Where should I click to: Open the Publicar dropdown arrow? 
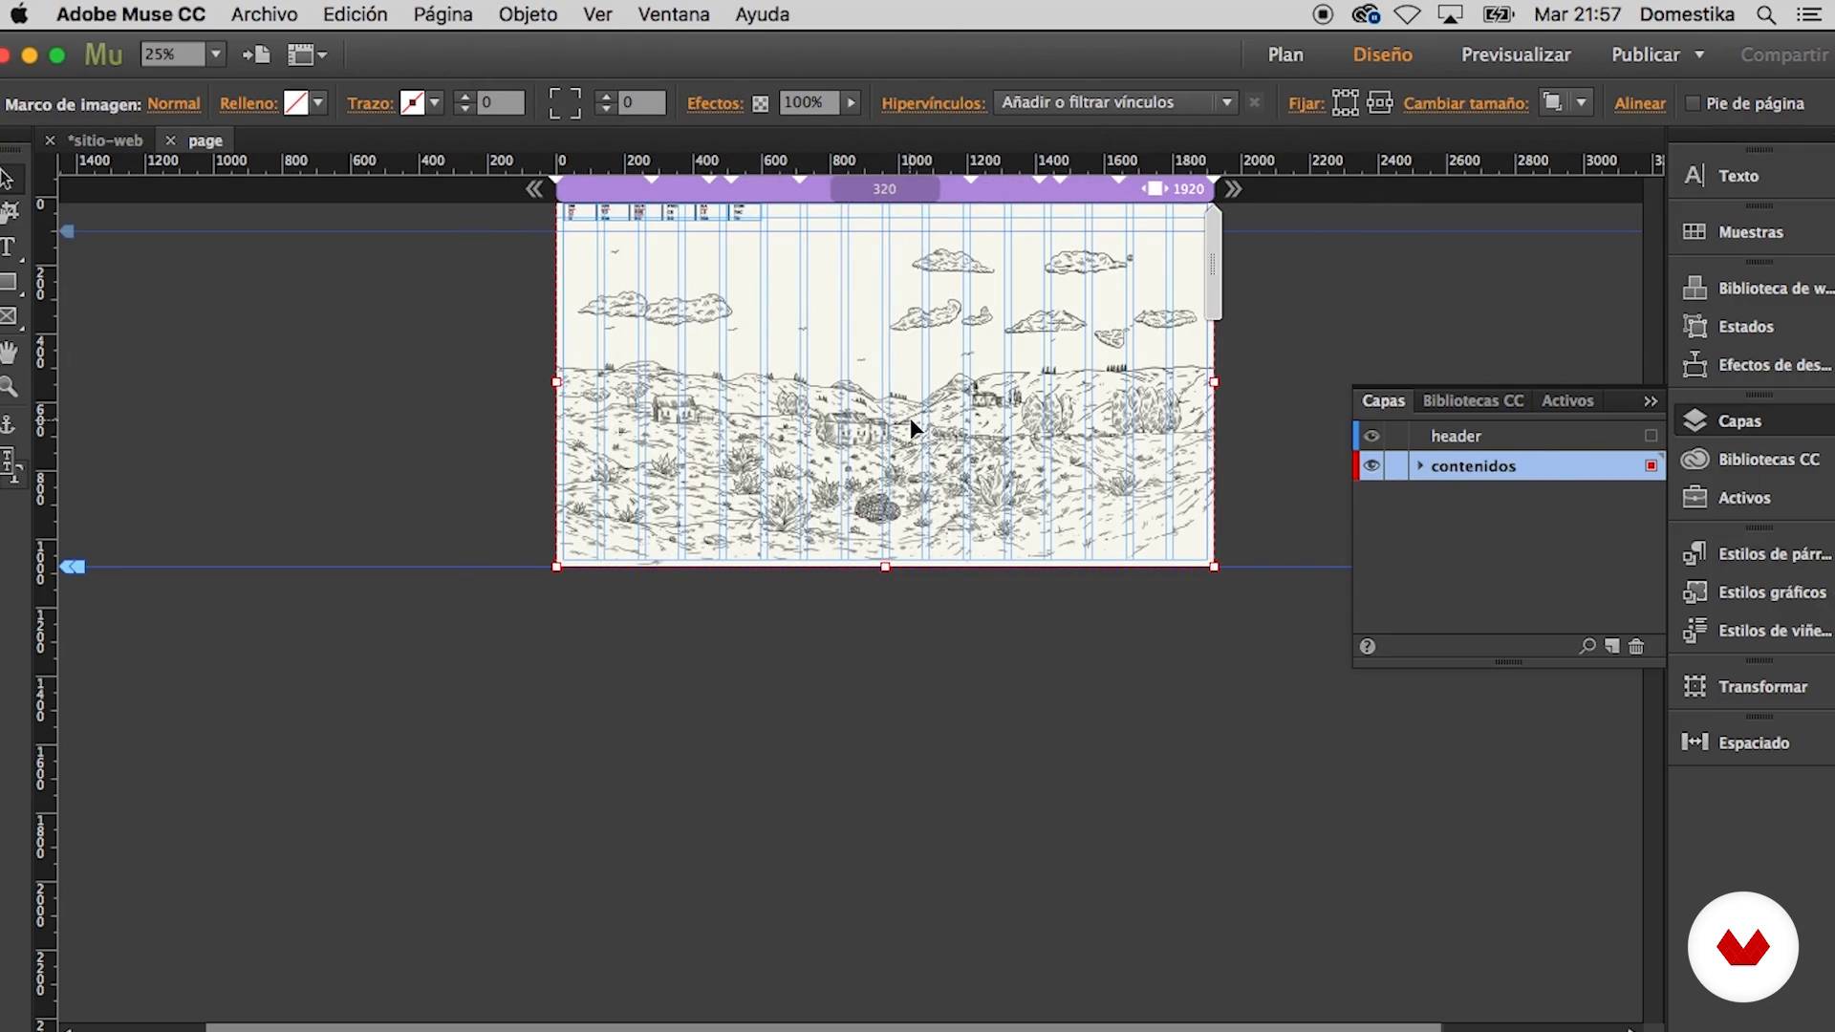(1699, 54)
